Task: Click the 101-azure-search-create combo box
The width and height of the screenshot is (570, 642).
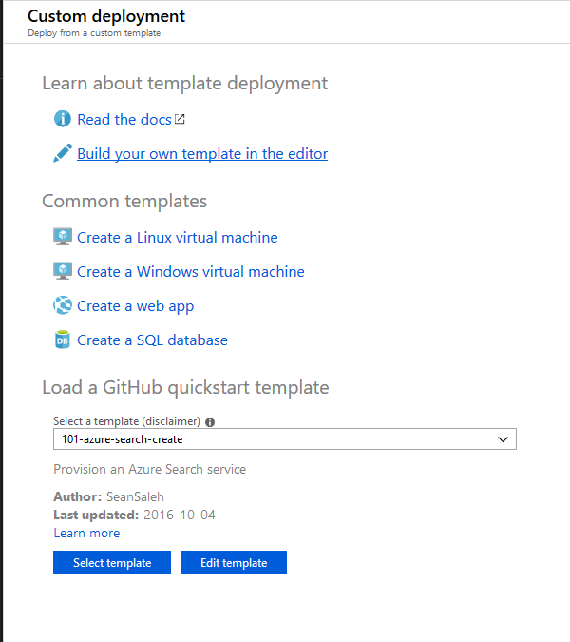Action: point(285,438)
